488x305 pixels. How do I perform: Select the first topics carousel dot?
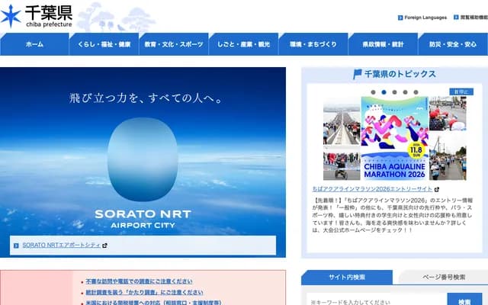[x=373, y=92]
